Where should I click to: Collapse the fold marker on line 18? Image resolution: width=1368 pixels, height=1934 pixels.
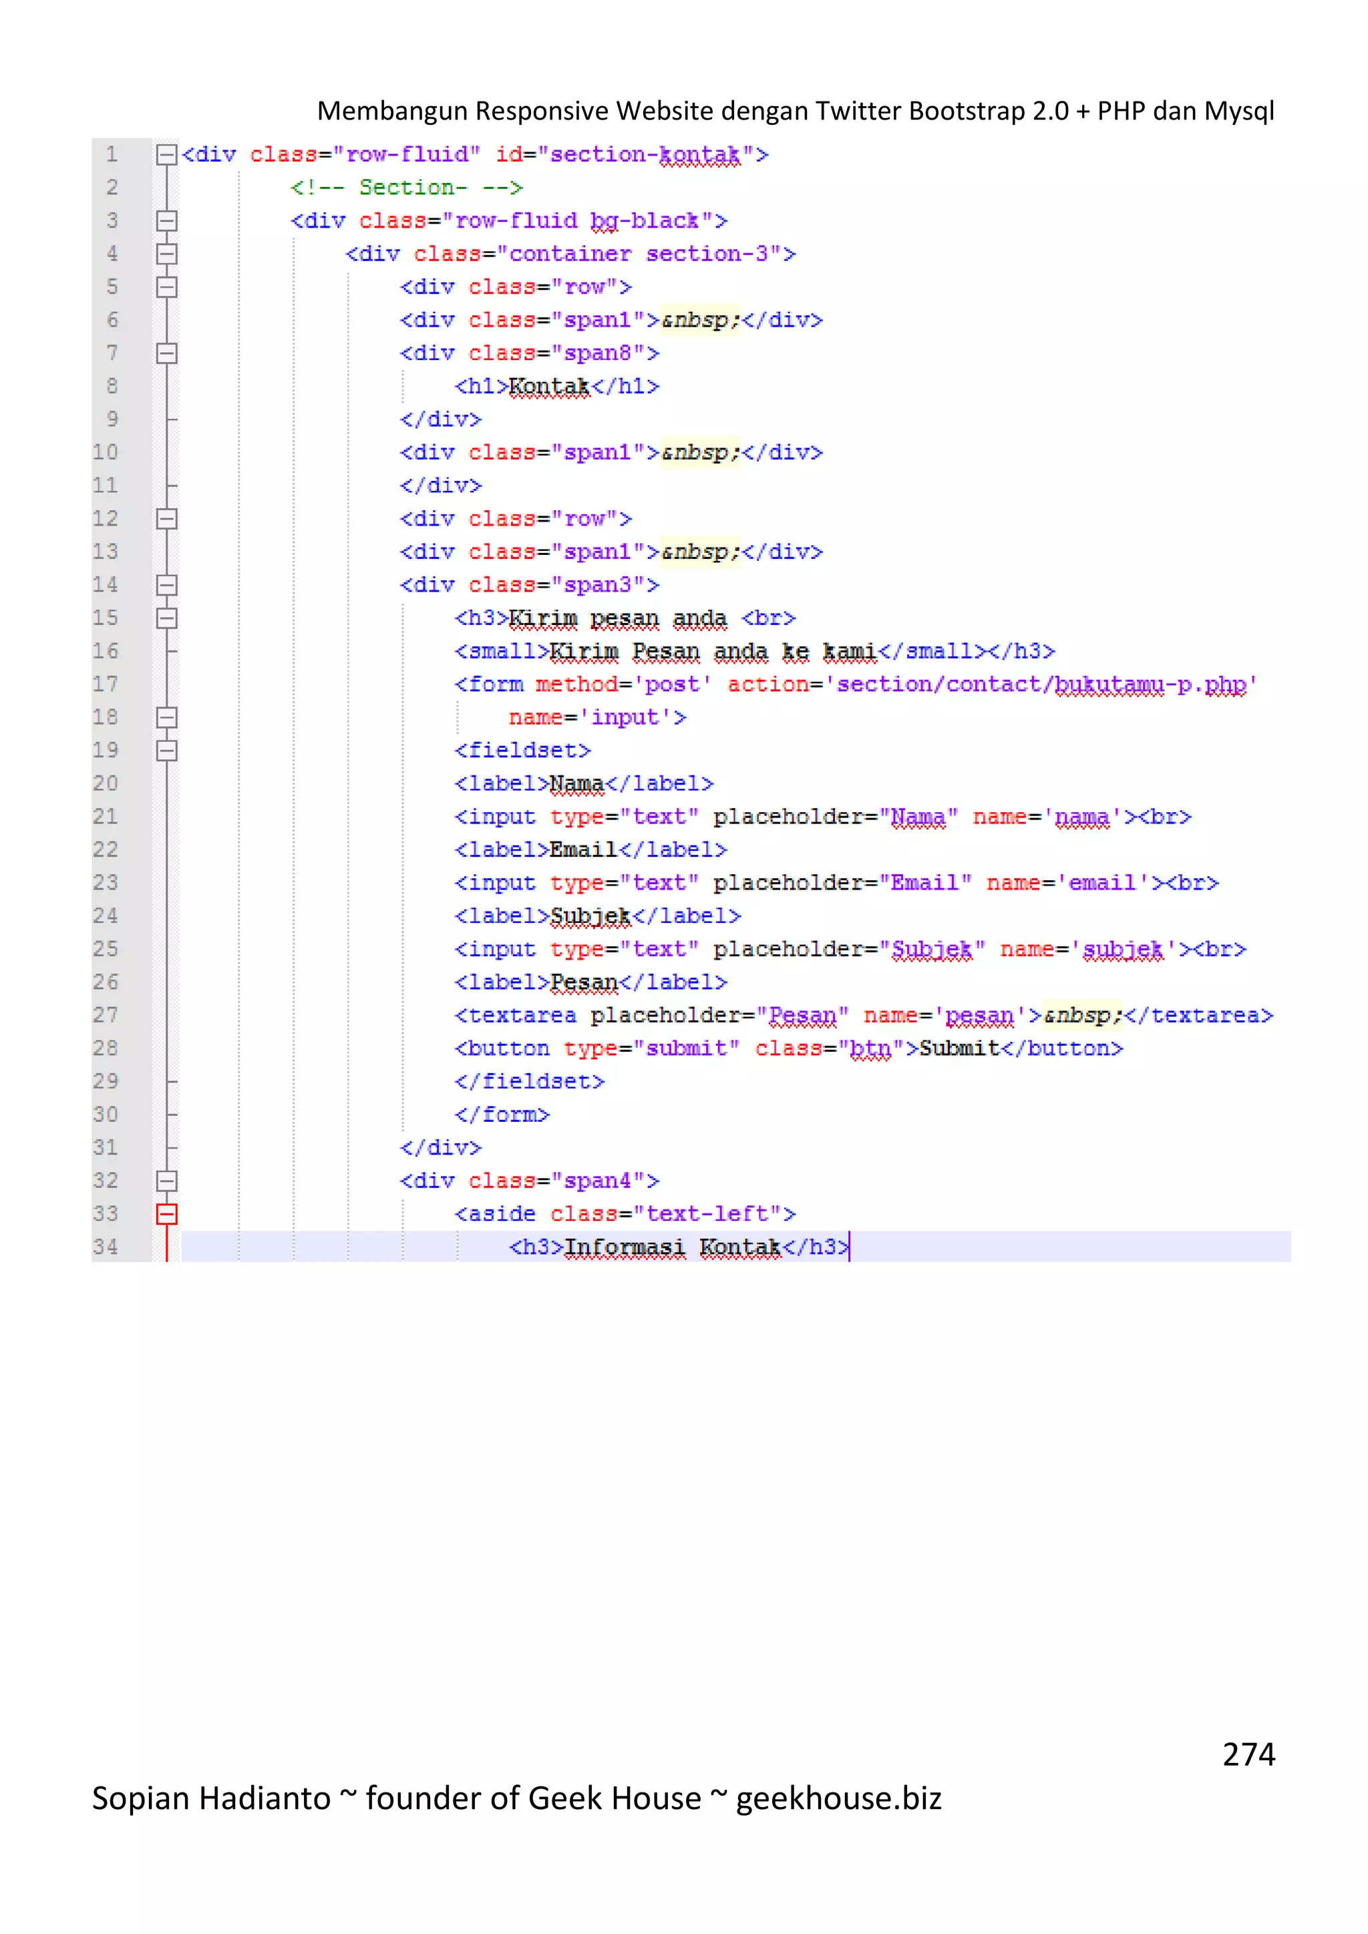[167, 718]
